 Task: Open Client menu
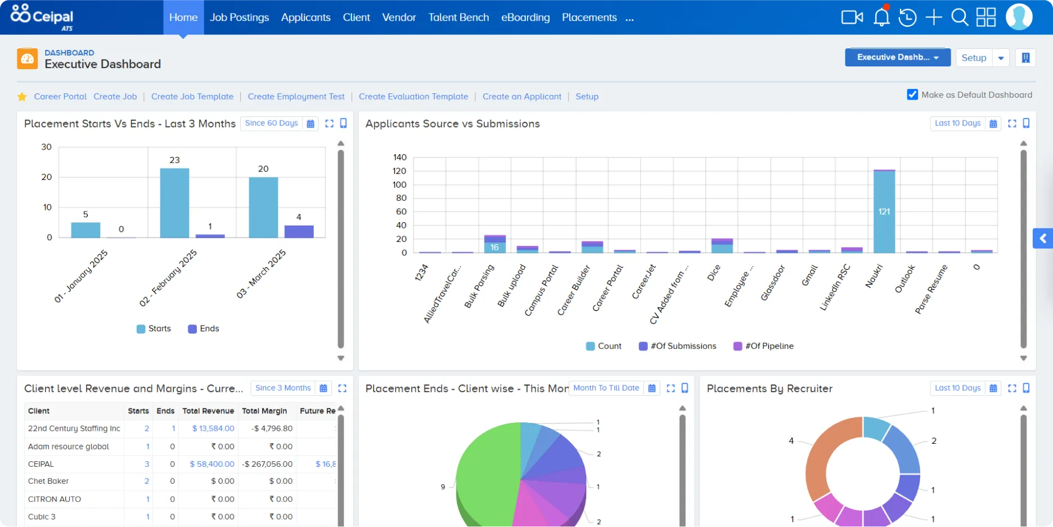(357, 17)
